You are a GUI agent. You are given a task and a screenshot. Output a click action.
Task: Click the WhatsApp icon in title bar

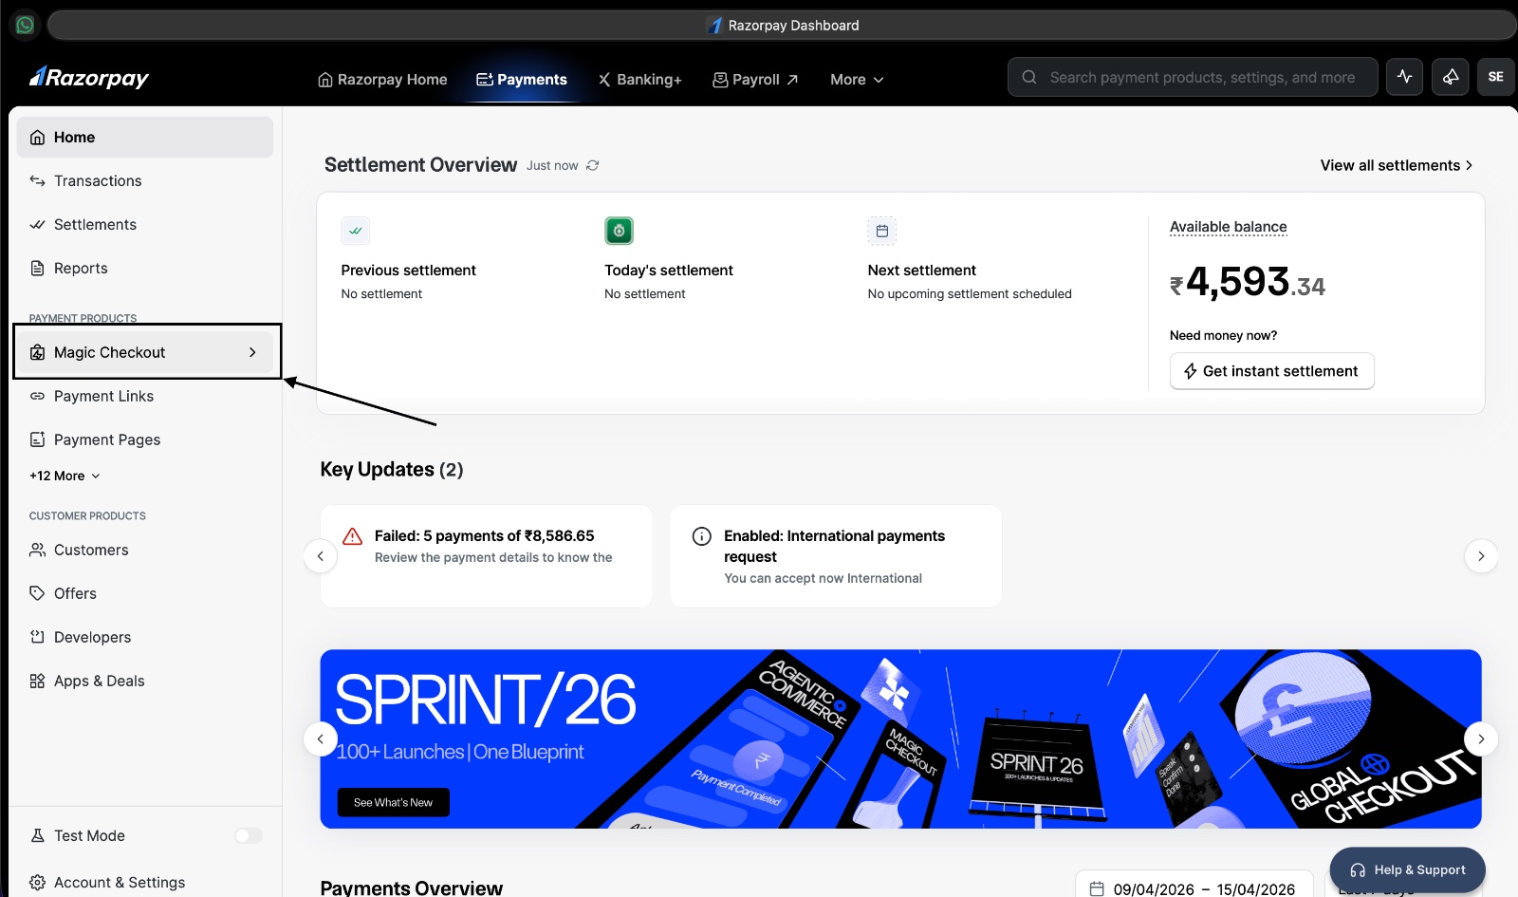(x=25, y=25)
